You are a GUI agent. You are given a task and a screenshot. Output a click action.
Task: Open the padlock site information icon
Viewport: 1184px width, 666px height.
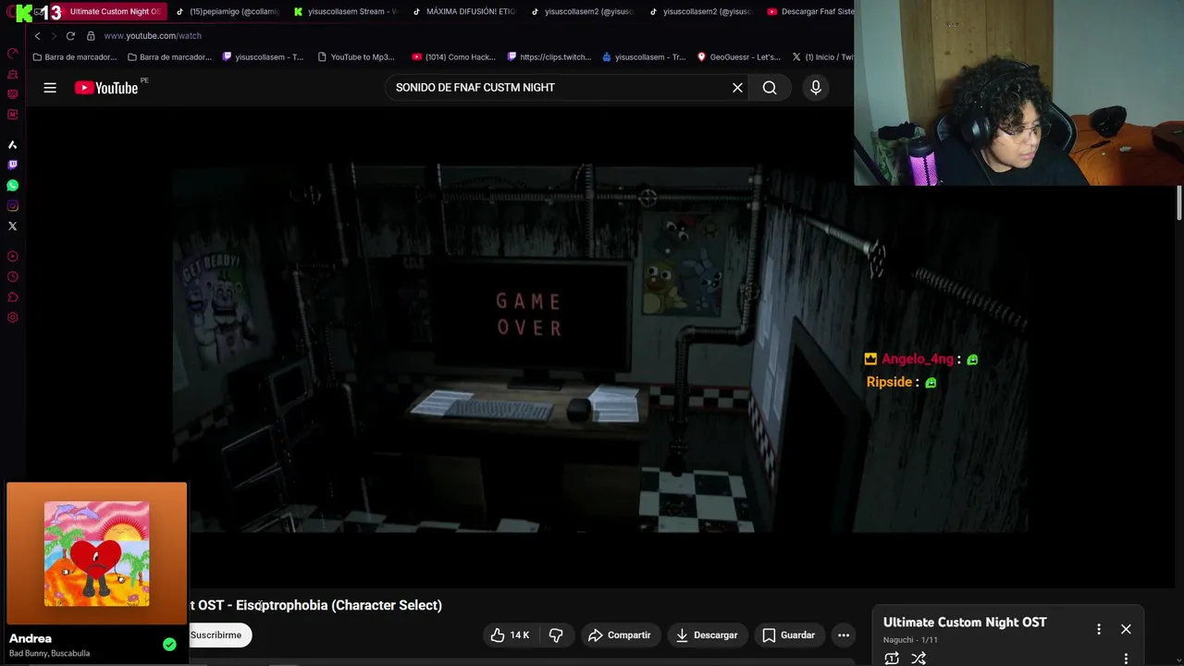coord(91,36)
